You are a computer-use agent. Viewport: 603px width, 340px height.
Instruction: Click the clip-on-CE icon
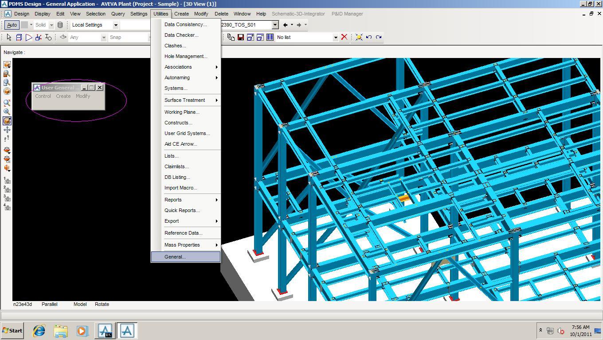point(7,159)
